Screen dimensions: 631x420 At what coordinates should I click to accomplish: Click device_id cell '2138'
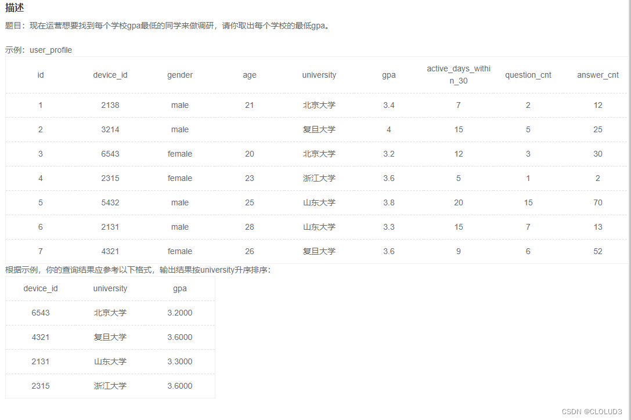110,105
